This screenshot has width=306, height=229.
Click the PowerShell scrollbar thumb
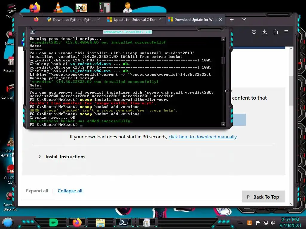coord(223,61)
